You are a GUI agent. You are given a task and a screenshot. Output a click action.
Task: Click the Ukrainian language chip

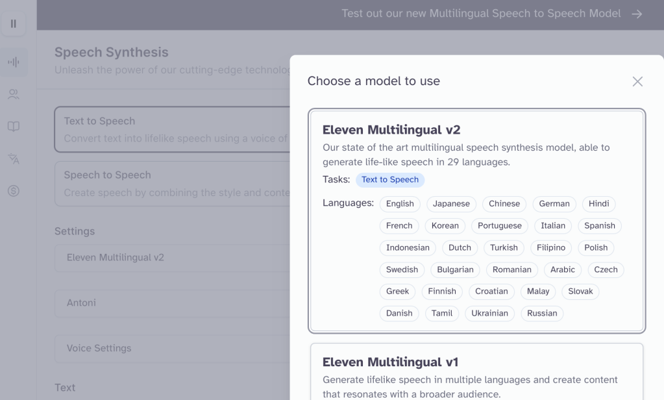(x=490, y=314)
